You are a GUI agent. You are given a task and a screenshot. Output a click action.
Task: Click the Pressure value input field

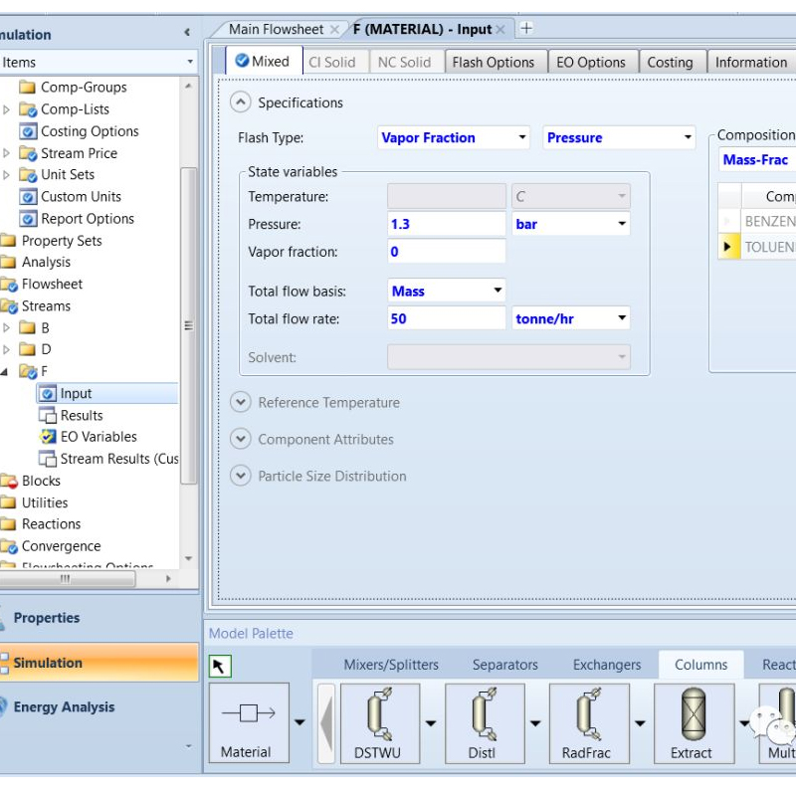[x=445, y=225]
